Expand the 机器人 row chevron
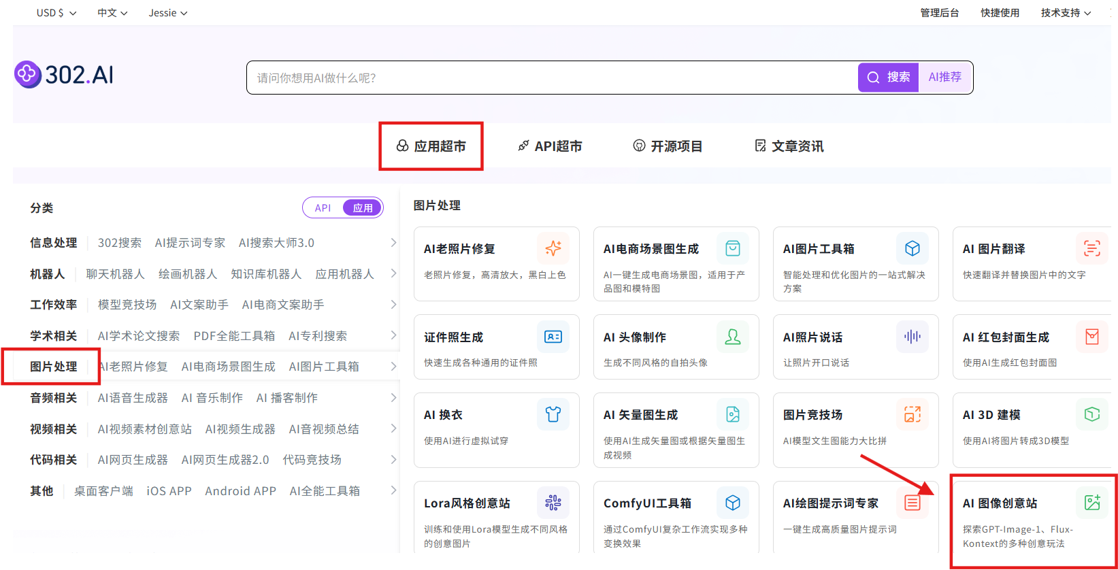The image size is (1118, 570). (393, 273)
